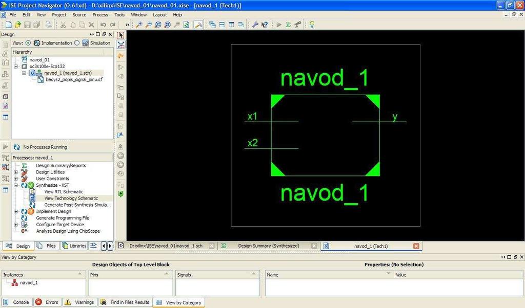
Task: Click the Design panel float icon
Action: pyautogui.click(x=104, y=34)
